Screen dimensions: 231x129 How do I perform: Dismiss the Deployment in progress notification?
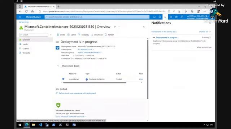coord(210,38)
